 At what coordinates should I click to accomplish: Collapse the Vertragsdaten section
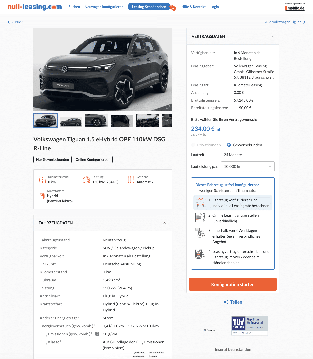coord(272,36)
